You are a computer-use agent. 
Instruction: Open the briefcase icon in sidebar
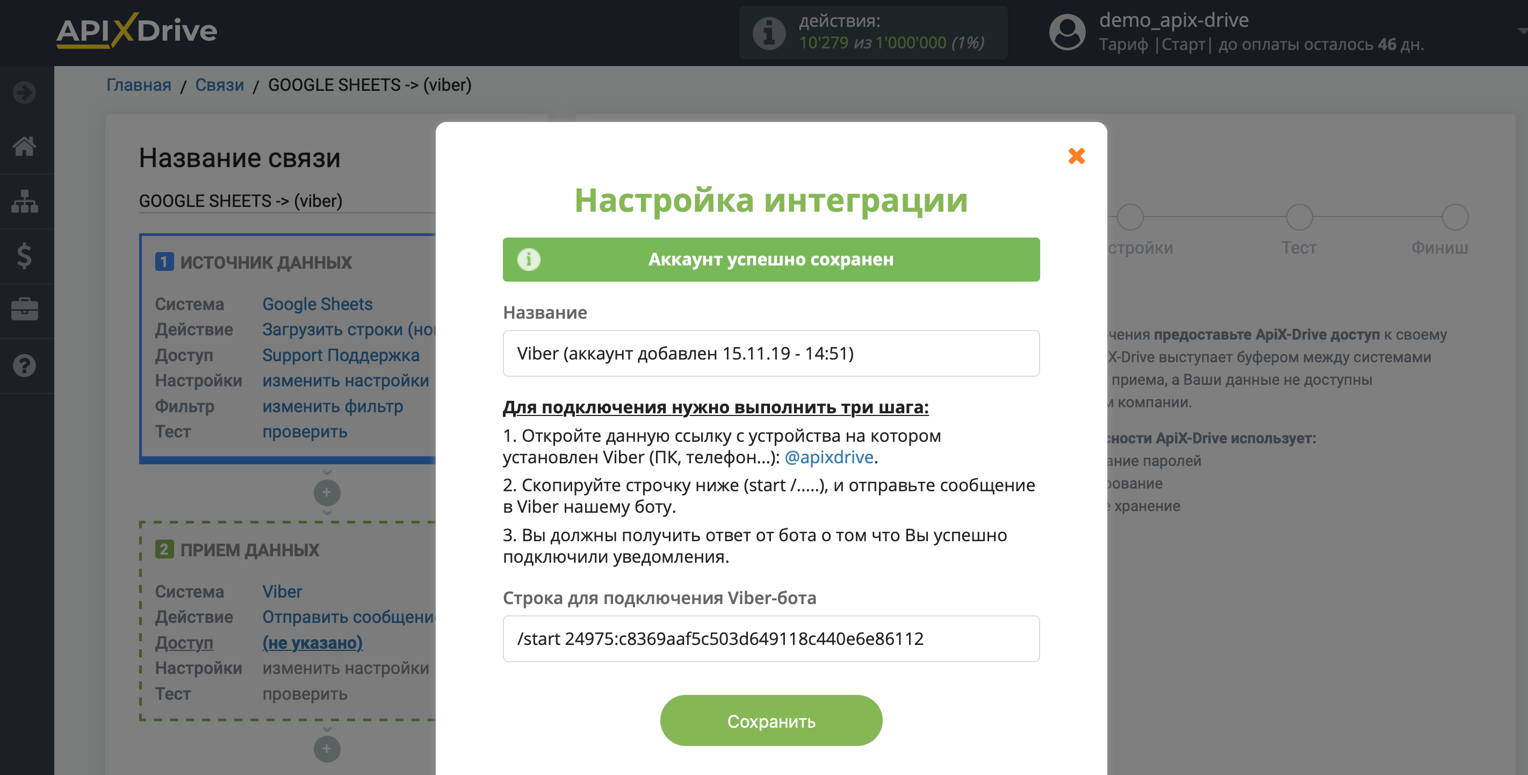(24, 310)
